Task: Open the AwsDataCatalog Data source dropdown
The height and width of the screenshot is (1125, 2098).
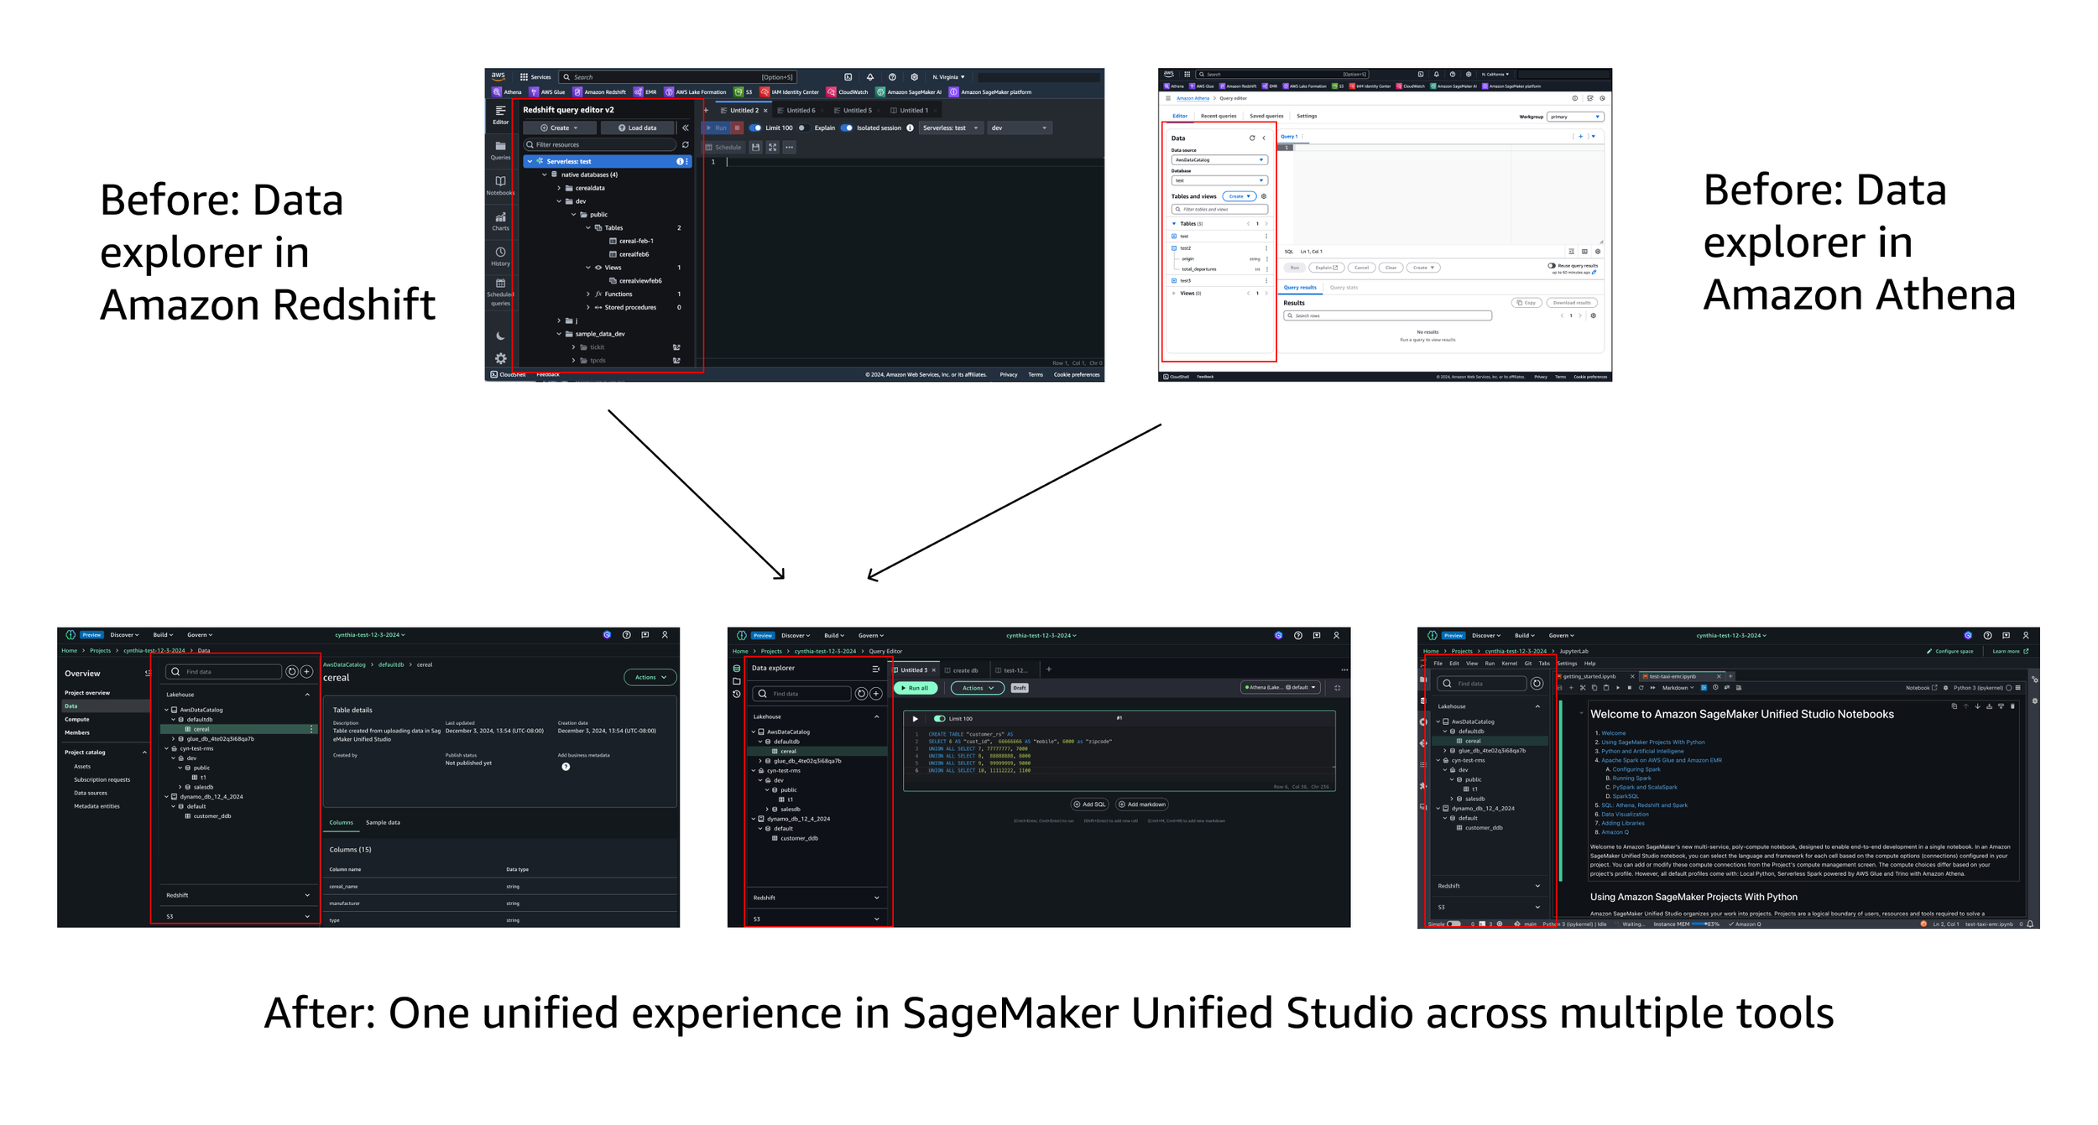Action: 1219,159
